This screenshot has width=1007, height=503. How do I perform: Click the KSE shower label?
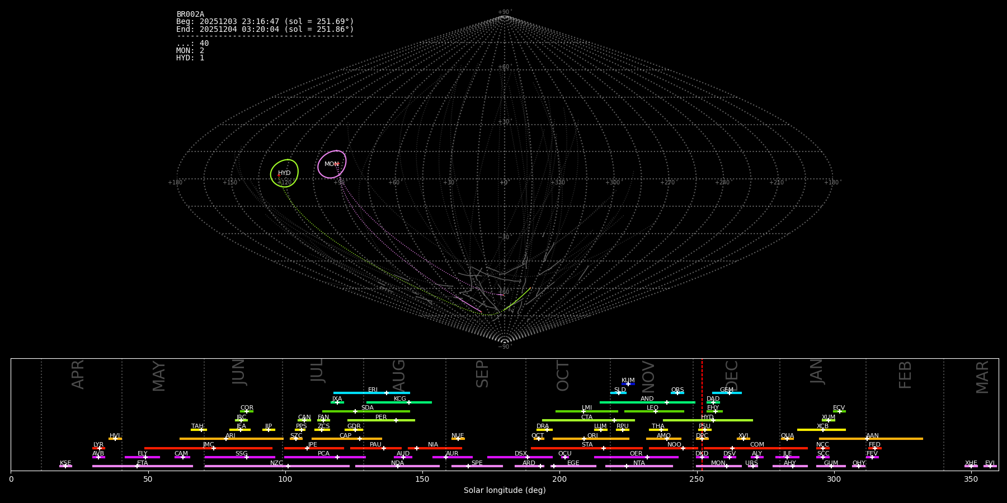65,463
